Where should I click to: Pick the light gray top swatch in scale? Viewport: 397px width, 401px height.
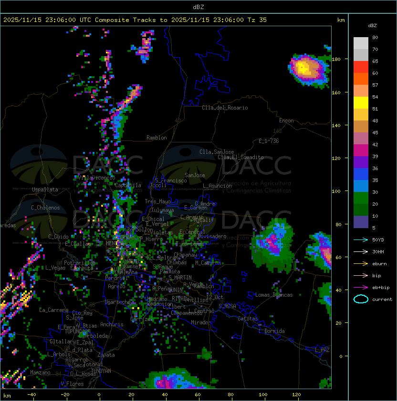pos(361,43)
